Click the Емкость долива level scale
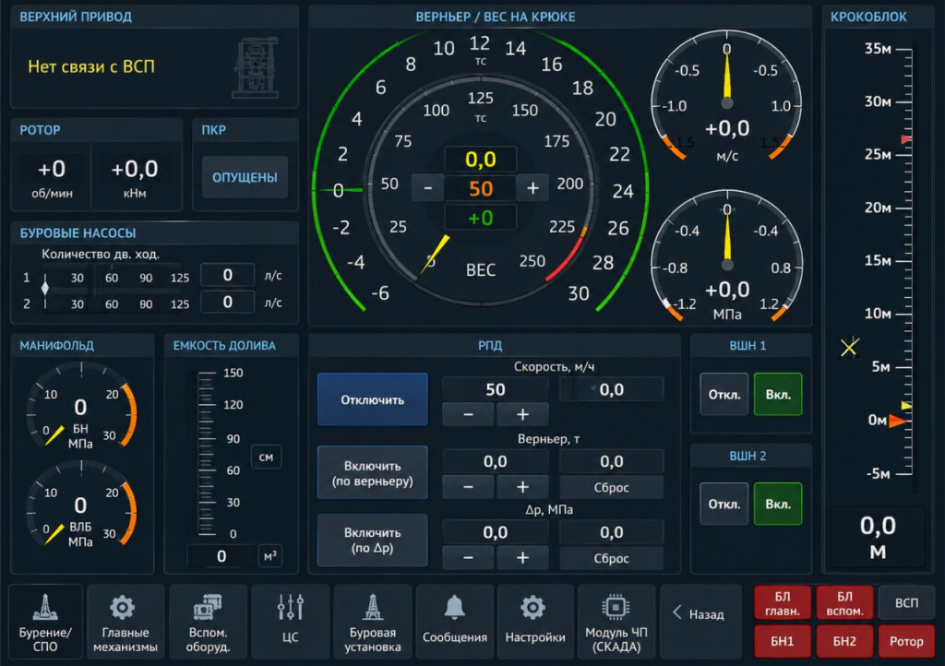The image size is (945, 666). point(207,454)
